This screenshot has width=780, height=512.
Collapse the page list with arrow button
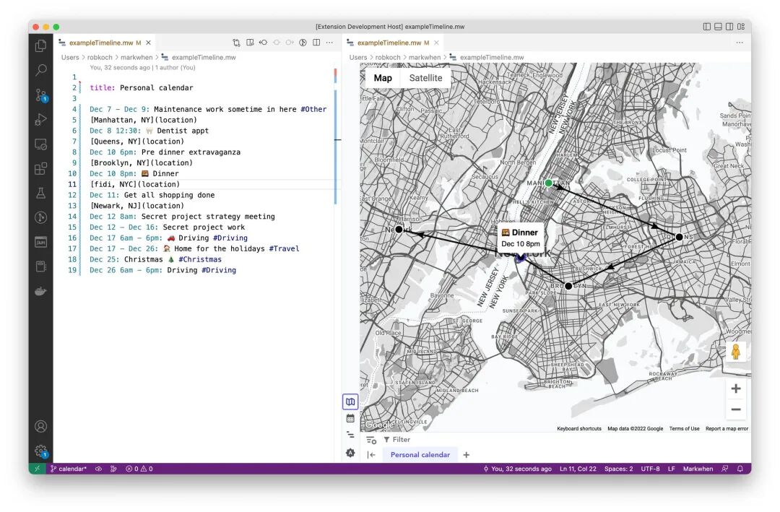coord(371,455)
